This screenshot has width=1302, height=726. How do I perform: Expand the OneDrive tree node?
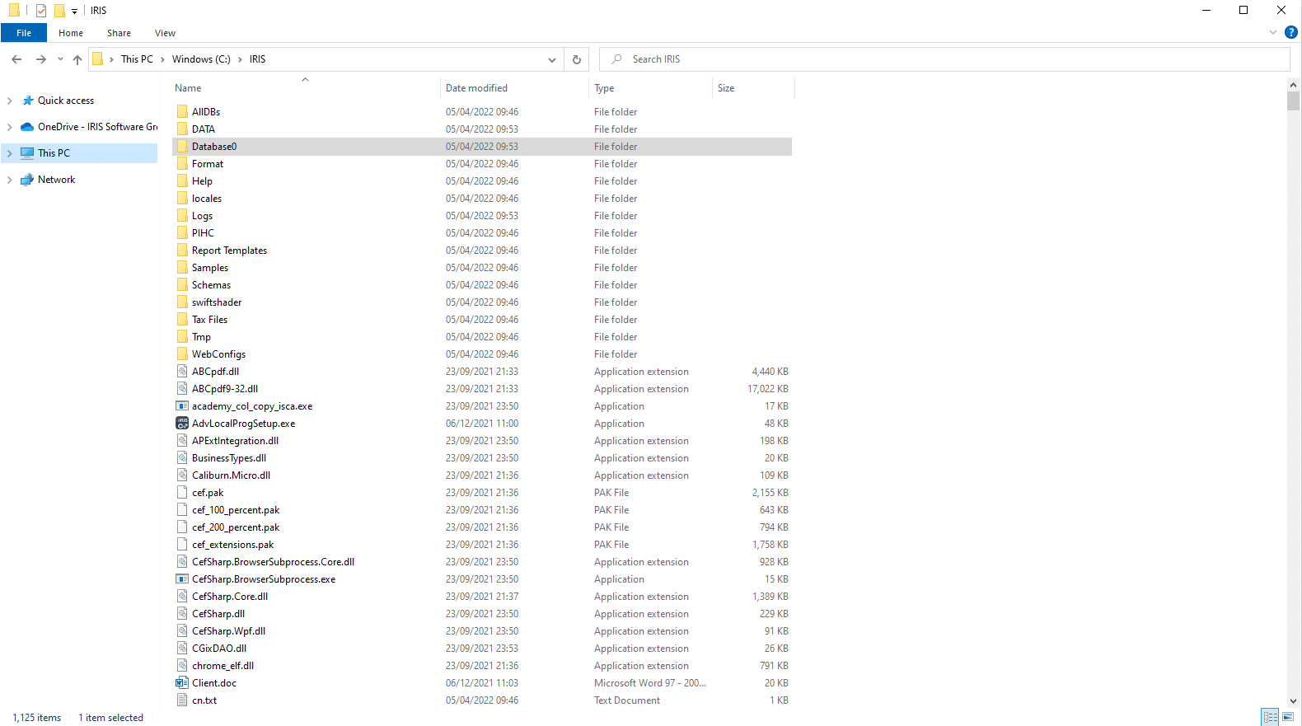9,127
